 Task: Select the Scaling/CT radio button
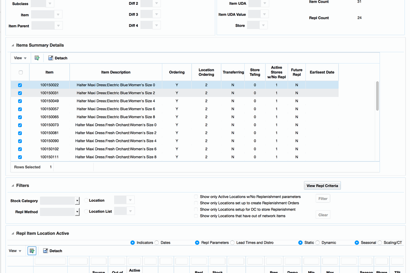click(380, 243)
